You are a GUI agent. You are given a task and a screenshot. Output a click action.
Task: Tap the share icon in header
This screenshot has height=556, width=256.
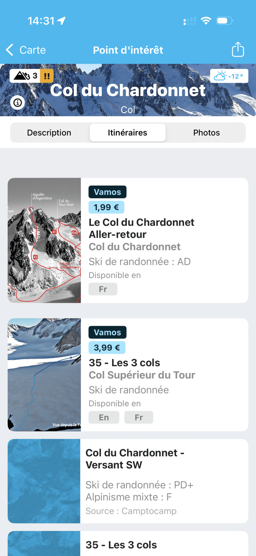coord(238,49)
